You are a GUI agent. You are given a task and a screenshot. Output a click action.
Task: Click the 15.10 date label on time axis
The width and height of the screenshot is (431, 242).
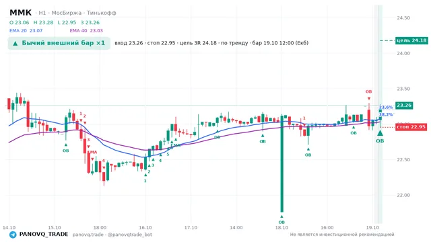(55, 227)
